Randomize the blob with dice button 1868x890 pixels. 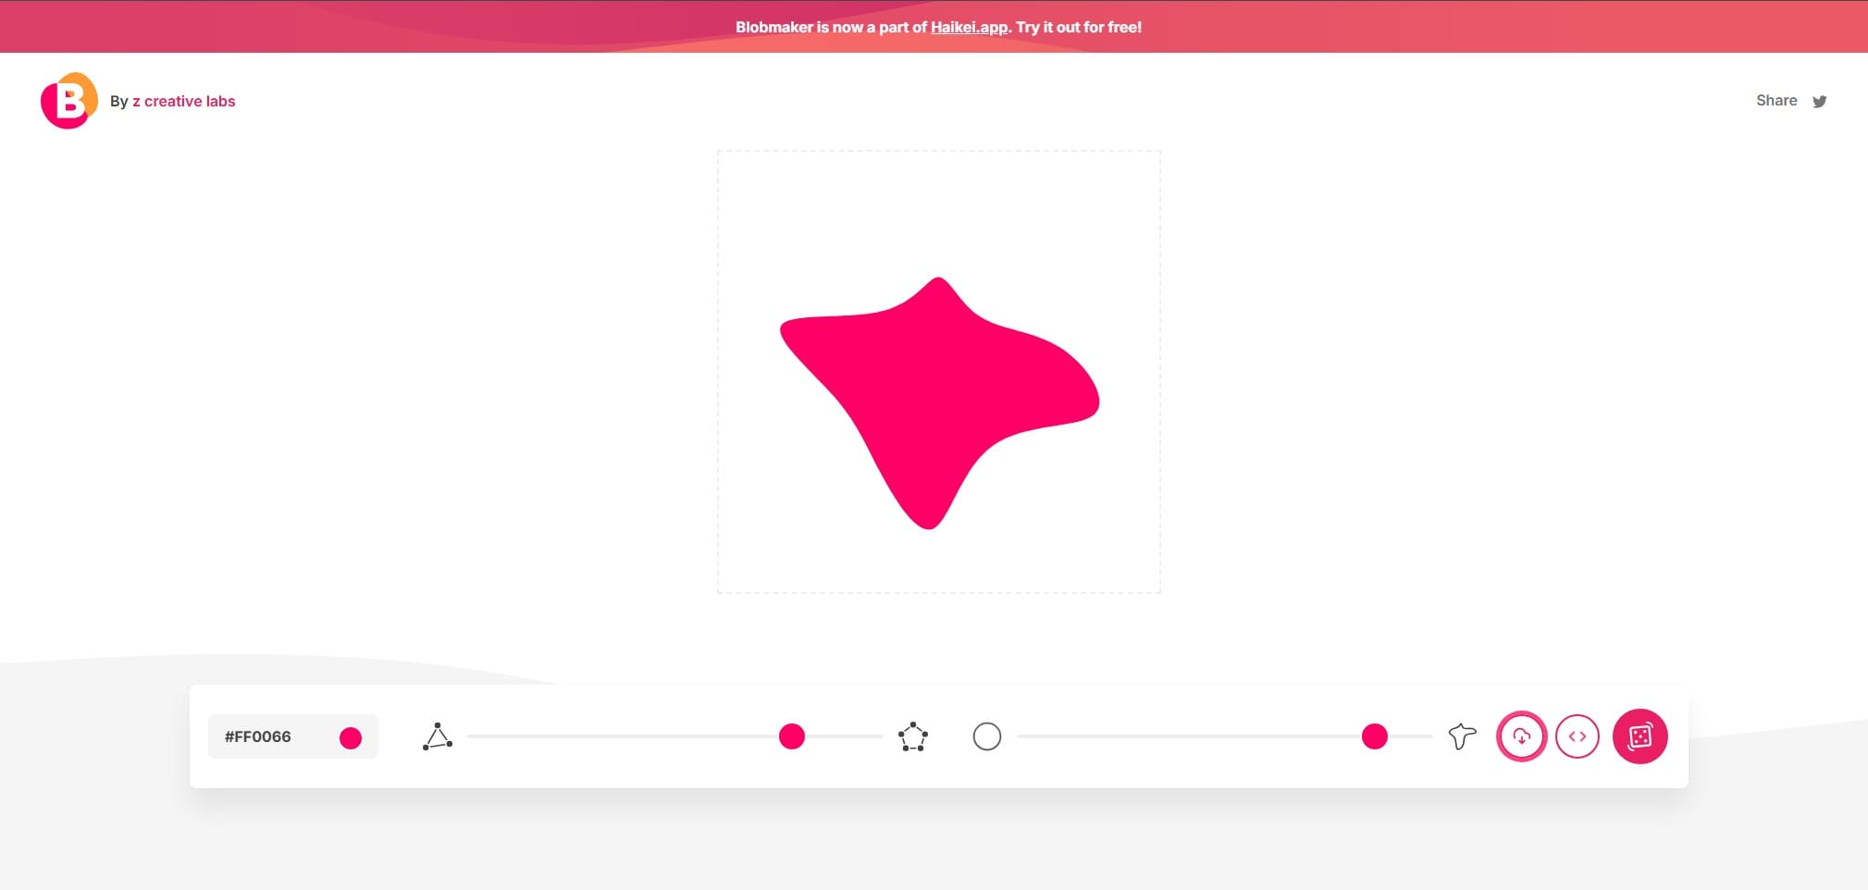(1639, 736)
